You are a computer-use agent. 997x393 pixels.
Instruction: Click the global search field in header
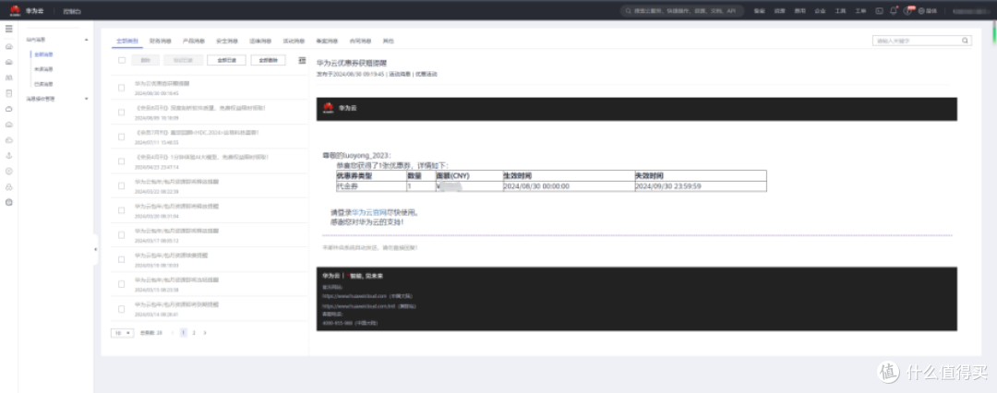point(682,11)
